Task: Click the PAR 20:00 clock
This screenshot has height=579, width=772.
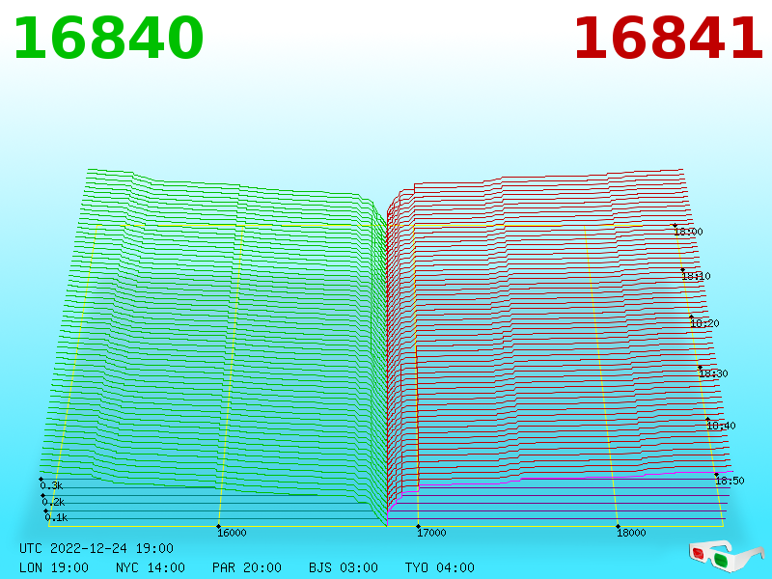Action: [247, 567]
